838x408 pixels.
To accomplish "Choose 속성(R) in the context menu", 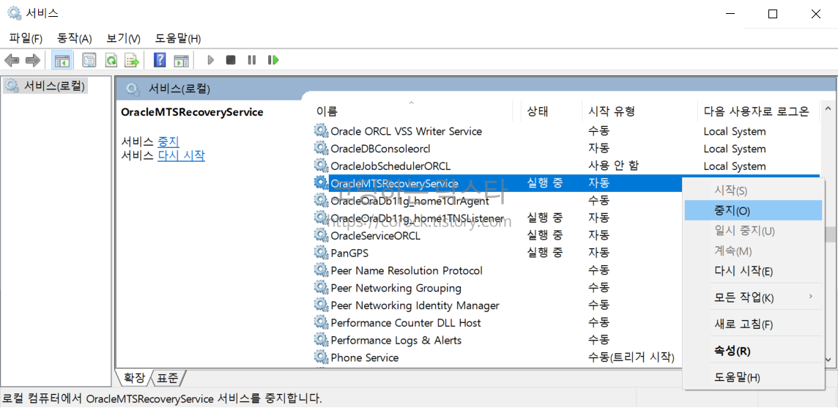I will click(753, 352).
